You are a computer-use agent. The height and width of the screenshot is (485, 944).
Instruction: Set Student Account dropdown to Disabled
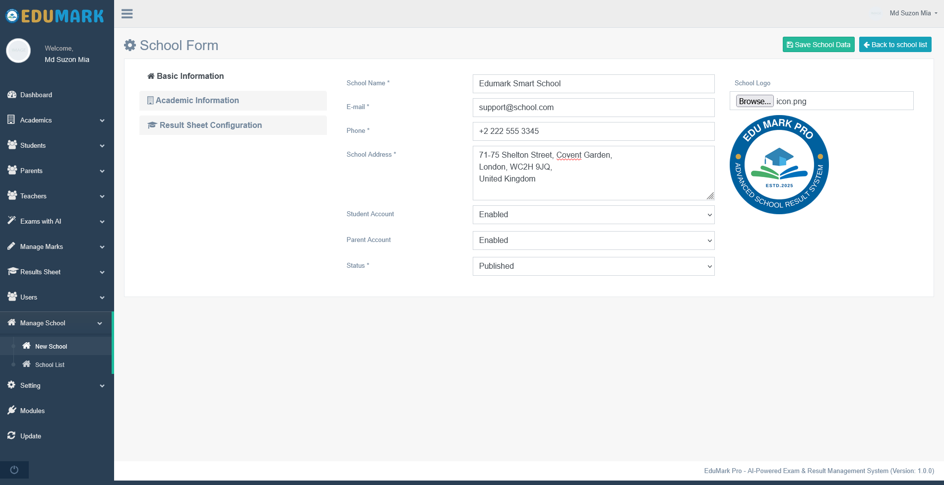[593, 215]
